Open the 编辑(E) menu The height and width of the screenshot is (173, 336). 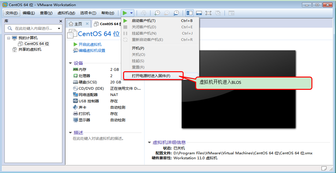29,13
